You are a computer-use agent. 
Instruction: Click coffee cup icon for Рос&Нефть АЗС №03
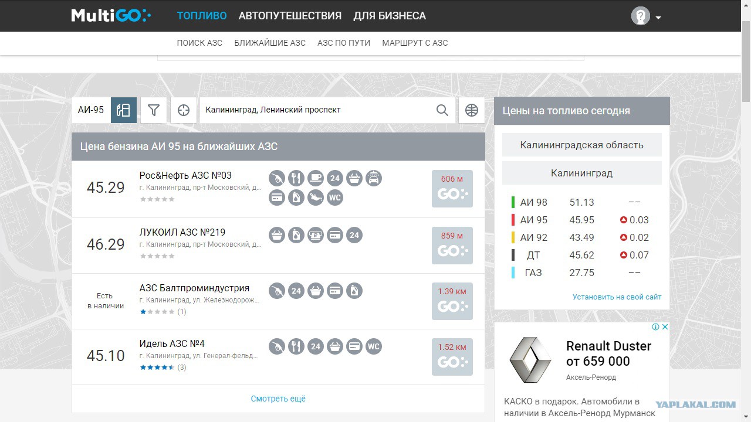[316, 178]
